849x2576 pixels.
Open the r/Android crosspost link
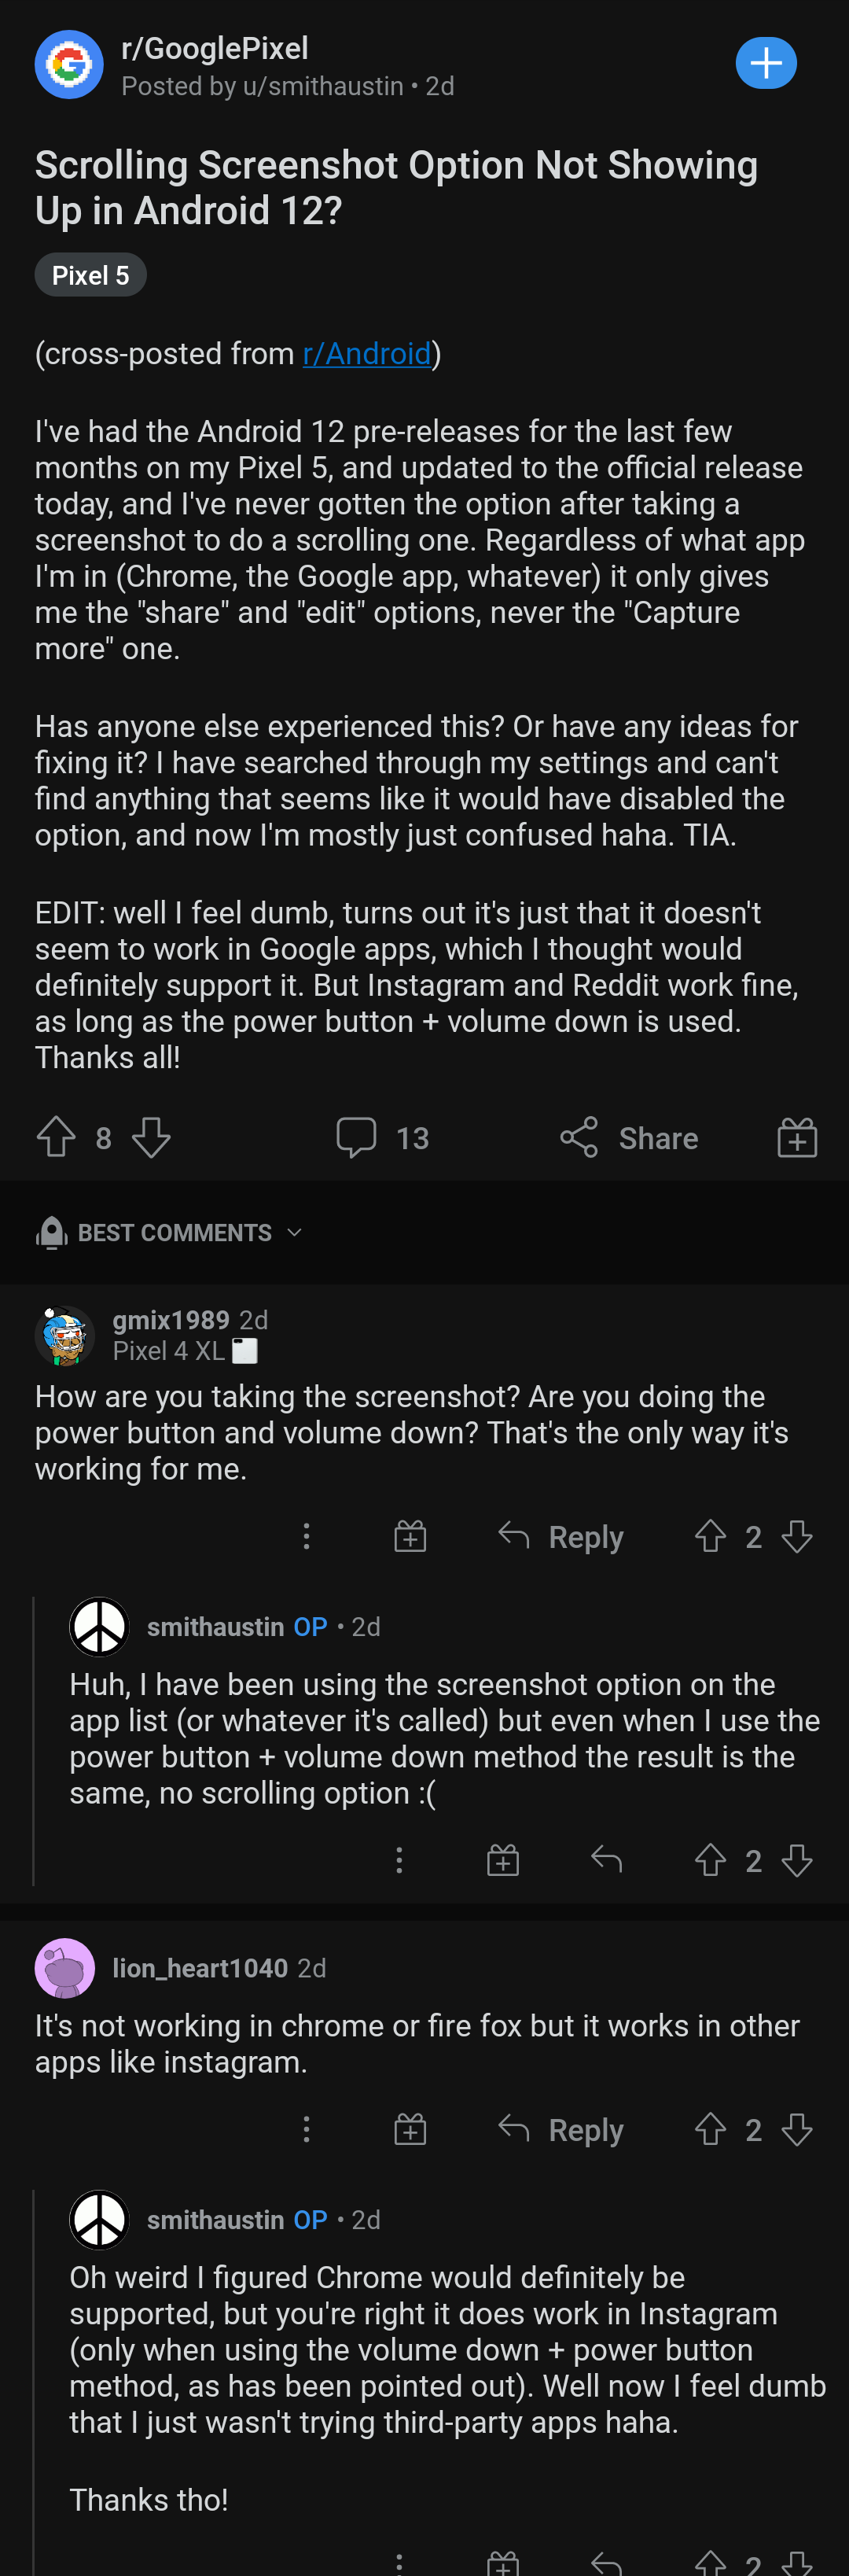[366, 353]
